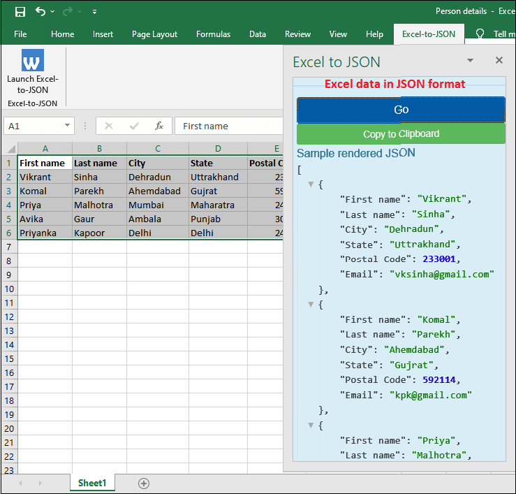The height and width of the screenshot is (494, 516).
Task: Select cell containing Priyanka
Action: (45, 233)
